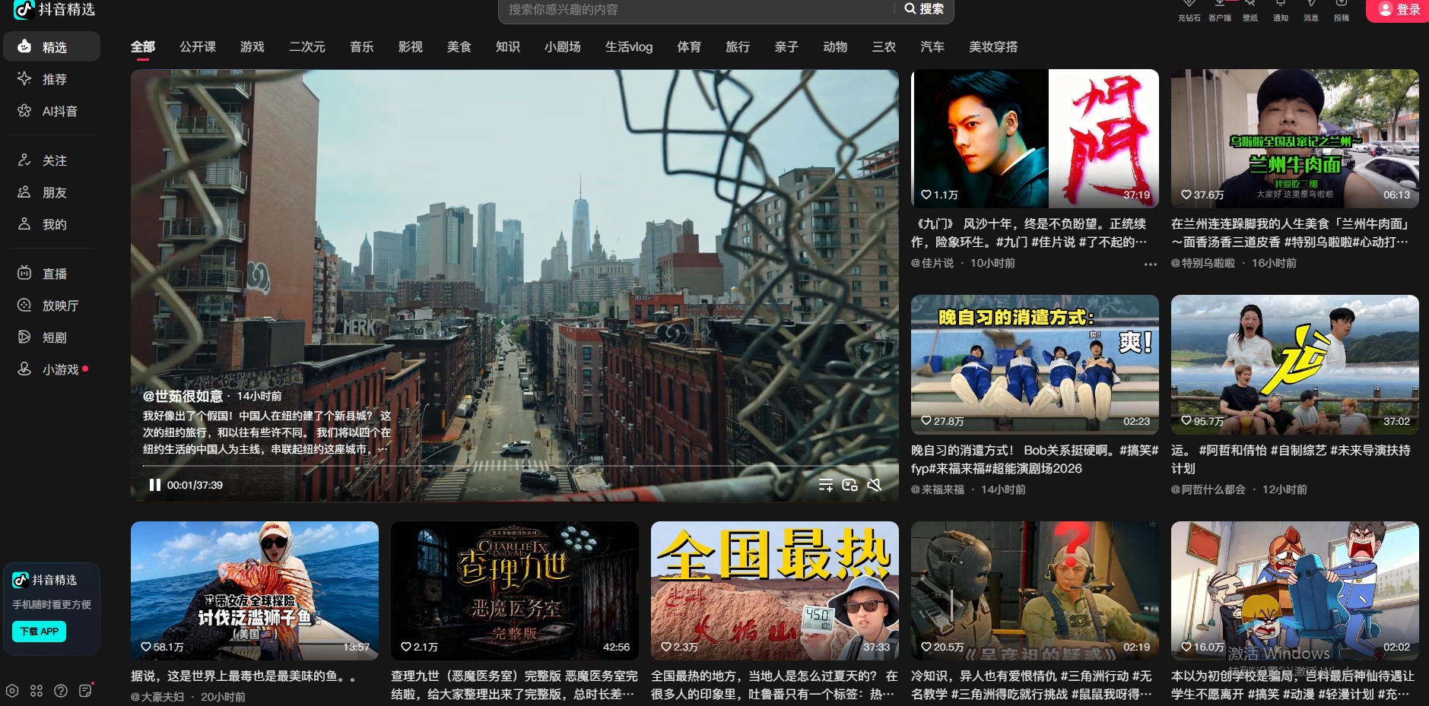Open author link @特别乌啦啦
Image resolution: width=1429 pixels, height=706 pixels.
pyautogui.click(x=1203, y=263)
